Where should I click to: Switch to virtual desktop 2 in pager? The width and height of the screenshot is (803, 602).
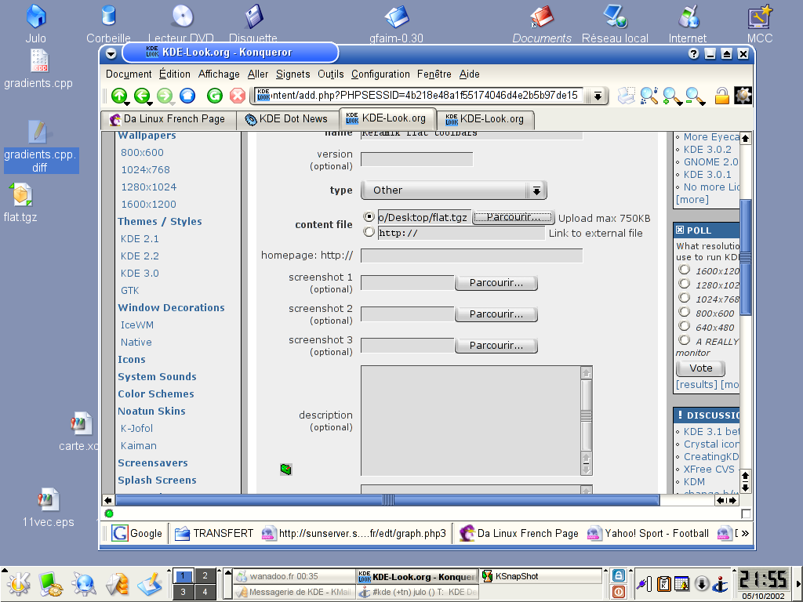205,576
